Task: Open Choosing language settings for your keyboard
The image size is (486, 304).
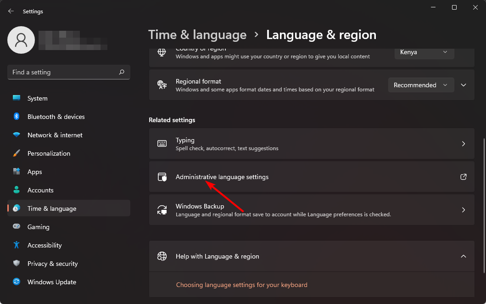Action: point(241,285)
